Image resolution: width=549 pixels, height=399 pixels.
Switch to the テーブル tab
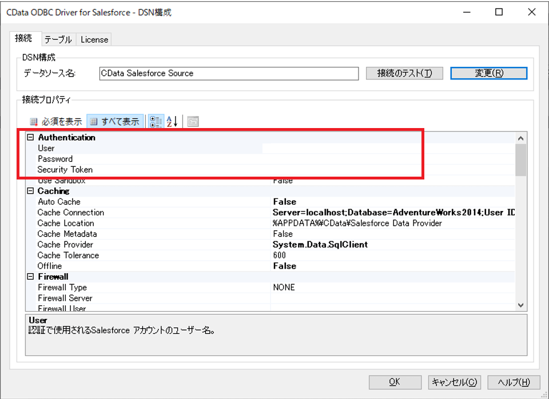(x=58, y=39)
